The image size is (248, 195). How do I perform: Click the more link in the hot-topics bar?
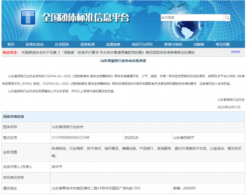pyautogui.click(x=236, y=52)
